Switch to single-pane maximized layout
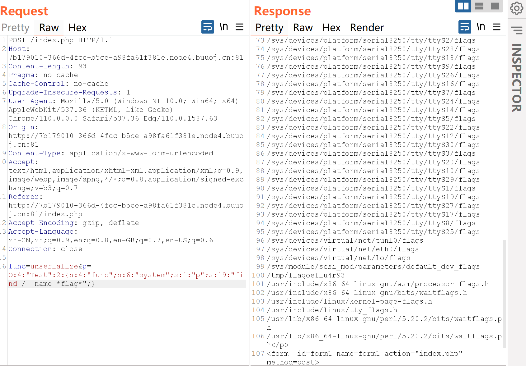The image size is (526, 366). click(x=495, y=6)
